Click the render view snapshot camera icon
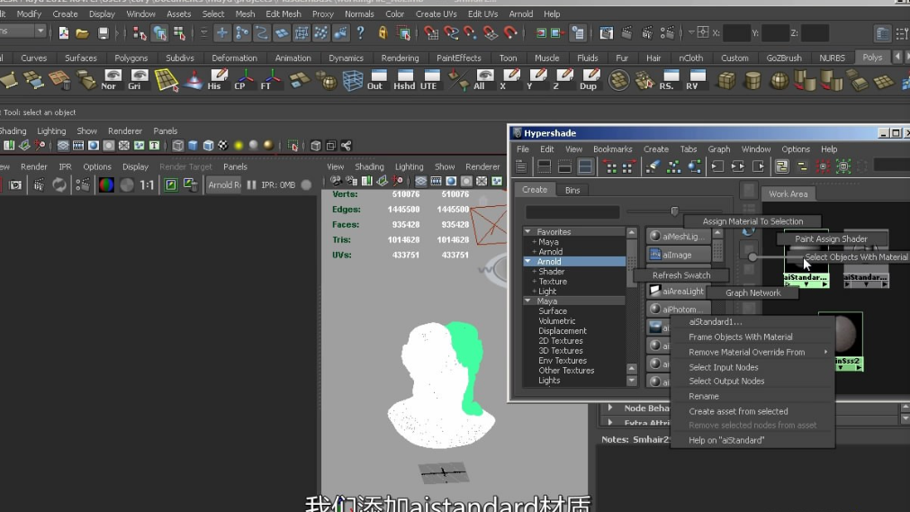The image size is (910, 512). [x=15, y=184]
